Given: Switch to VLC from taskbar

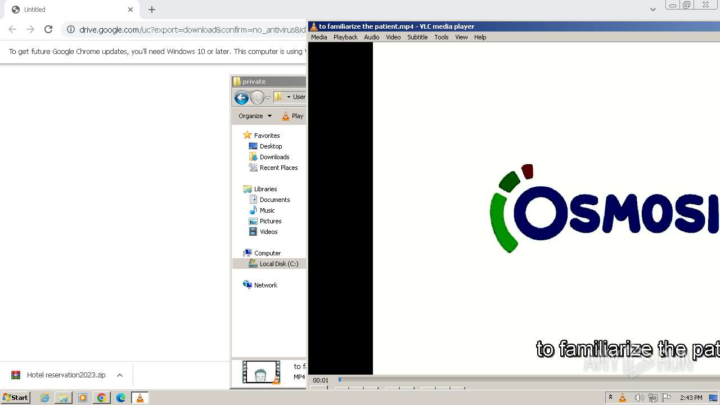Looking at the screenshot, I should tap(139, 398).
